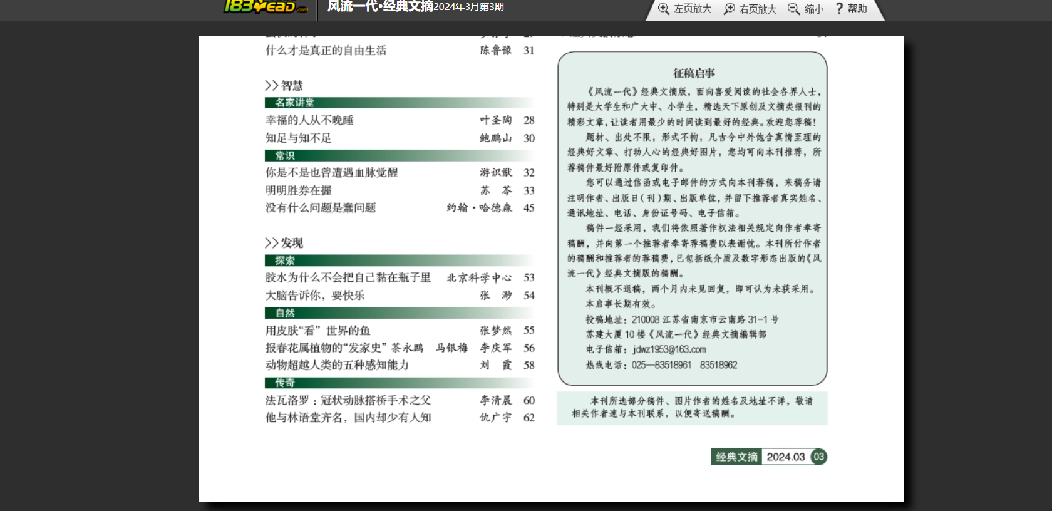Click the page number 03 badge

point(818,457)
